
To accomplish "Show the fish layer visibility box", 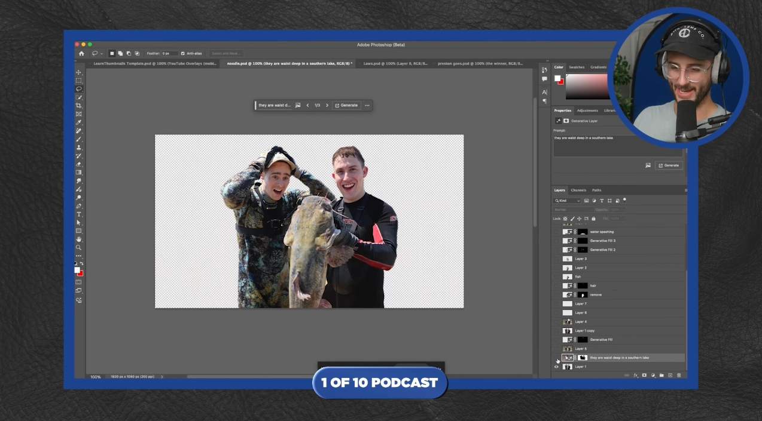I will (556, 276).
